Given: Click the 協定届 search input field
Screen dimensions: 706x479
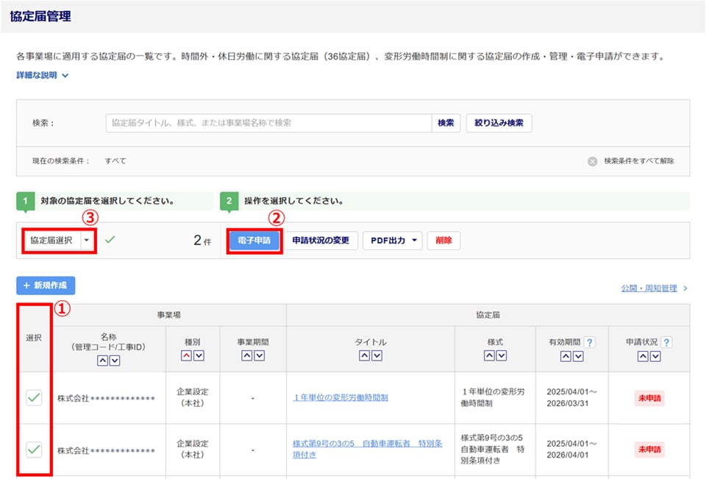Looking at the screenshot, I should click(269, 123).
